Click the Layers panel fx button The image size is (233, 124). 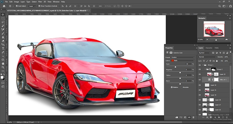point(207,117)
